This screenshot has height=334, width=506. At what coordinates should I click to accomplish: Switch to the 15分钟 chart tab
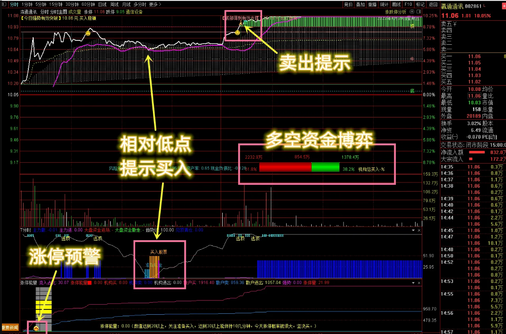point(55,4)
